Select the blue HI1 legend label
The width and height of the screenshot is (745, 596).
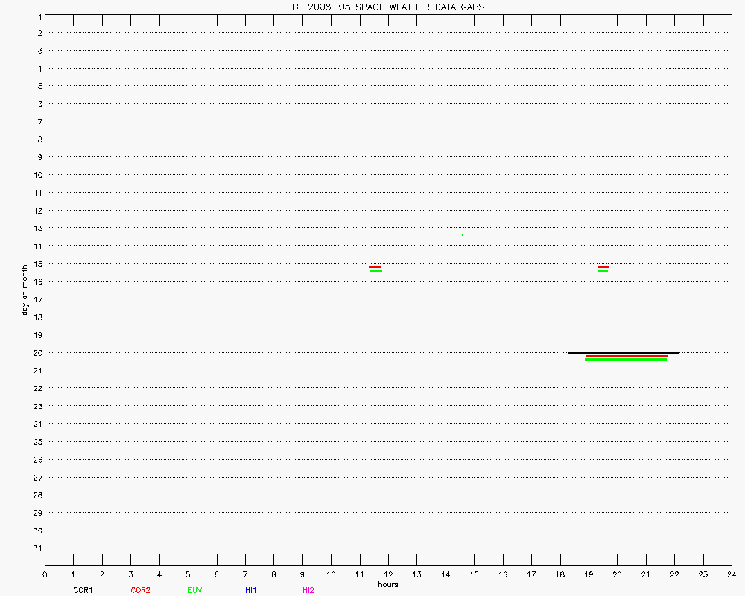250,590
